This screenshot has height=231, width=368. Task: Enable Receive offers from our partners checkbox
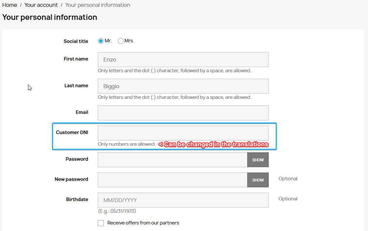click(101, 223)
